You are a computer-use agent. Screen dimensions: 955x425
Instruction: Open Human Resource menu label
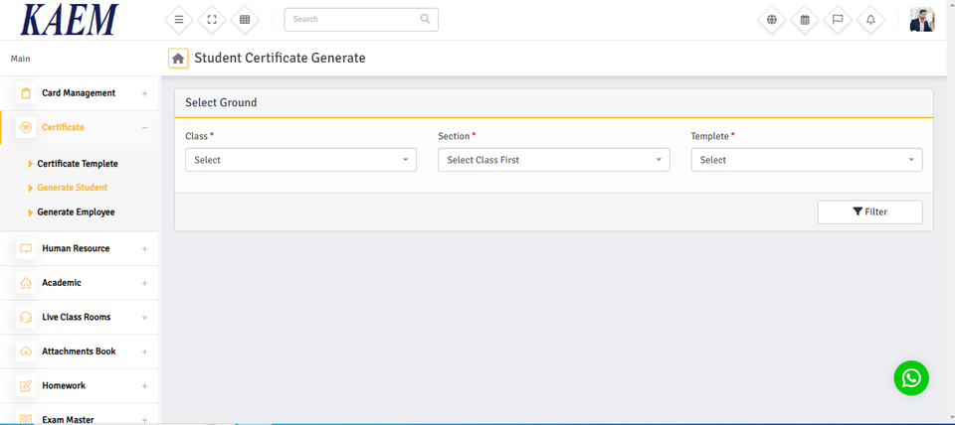tap(76, 248)
